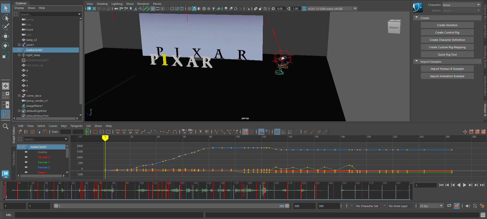The width and height of the screenshot is (487, 219).
Task: Switch to four-view layout
Action: 6,95
